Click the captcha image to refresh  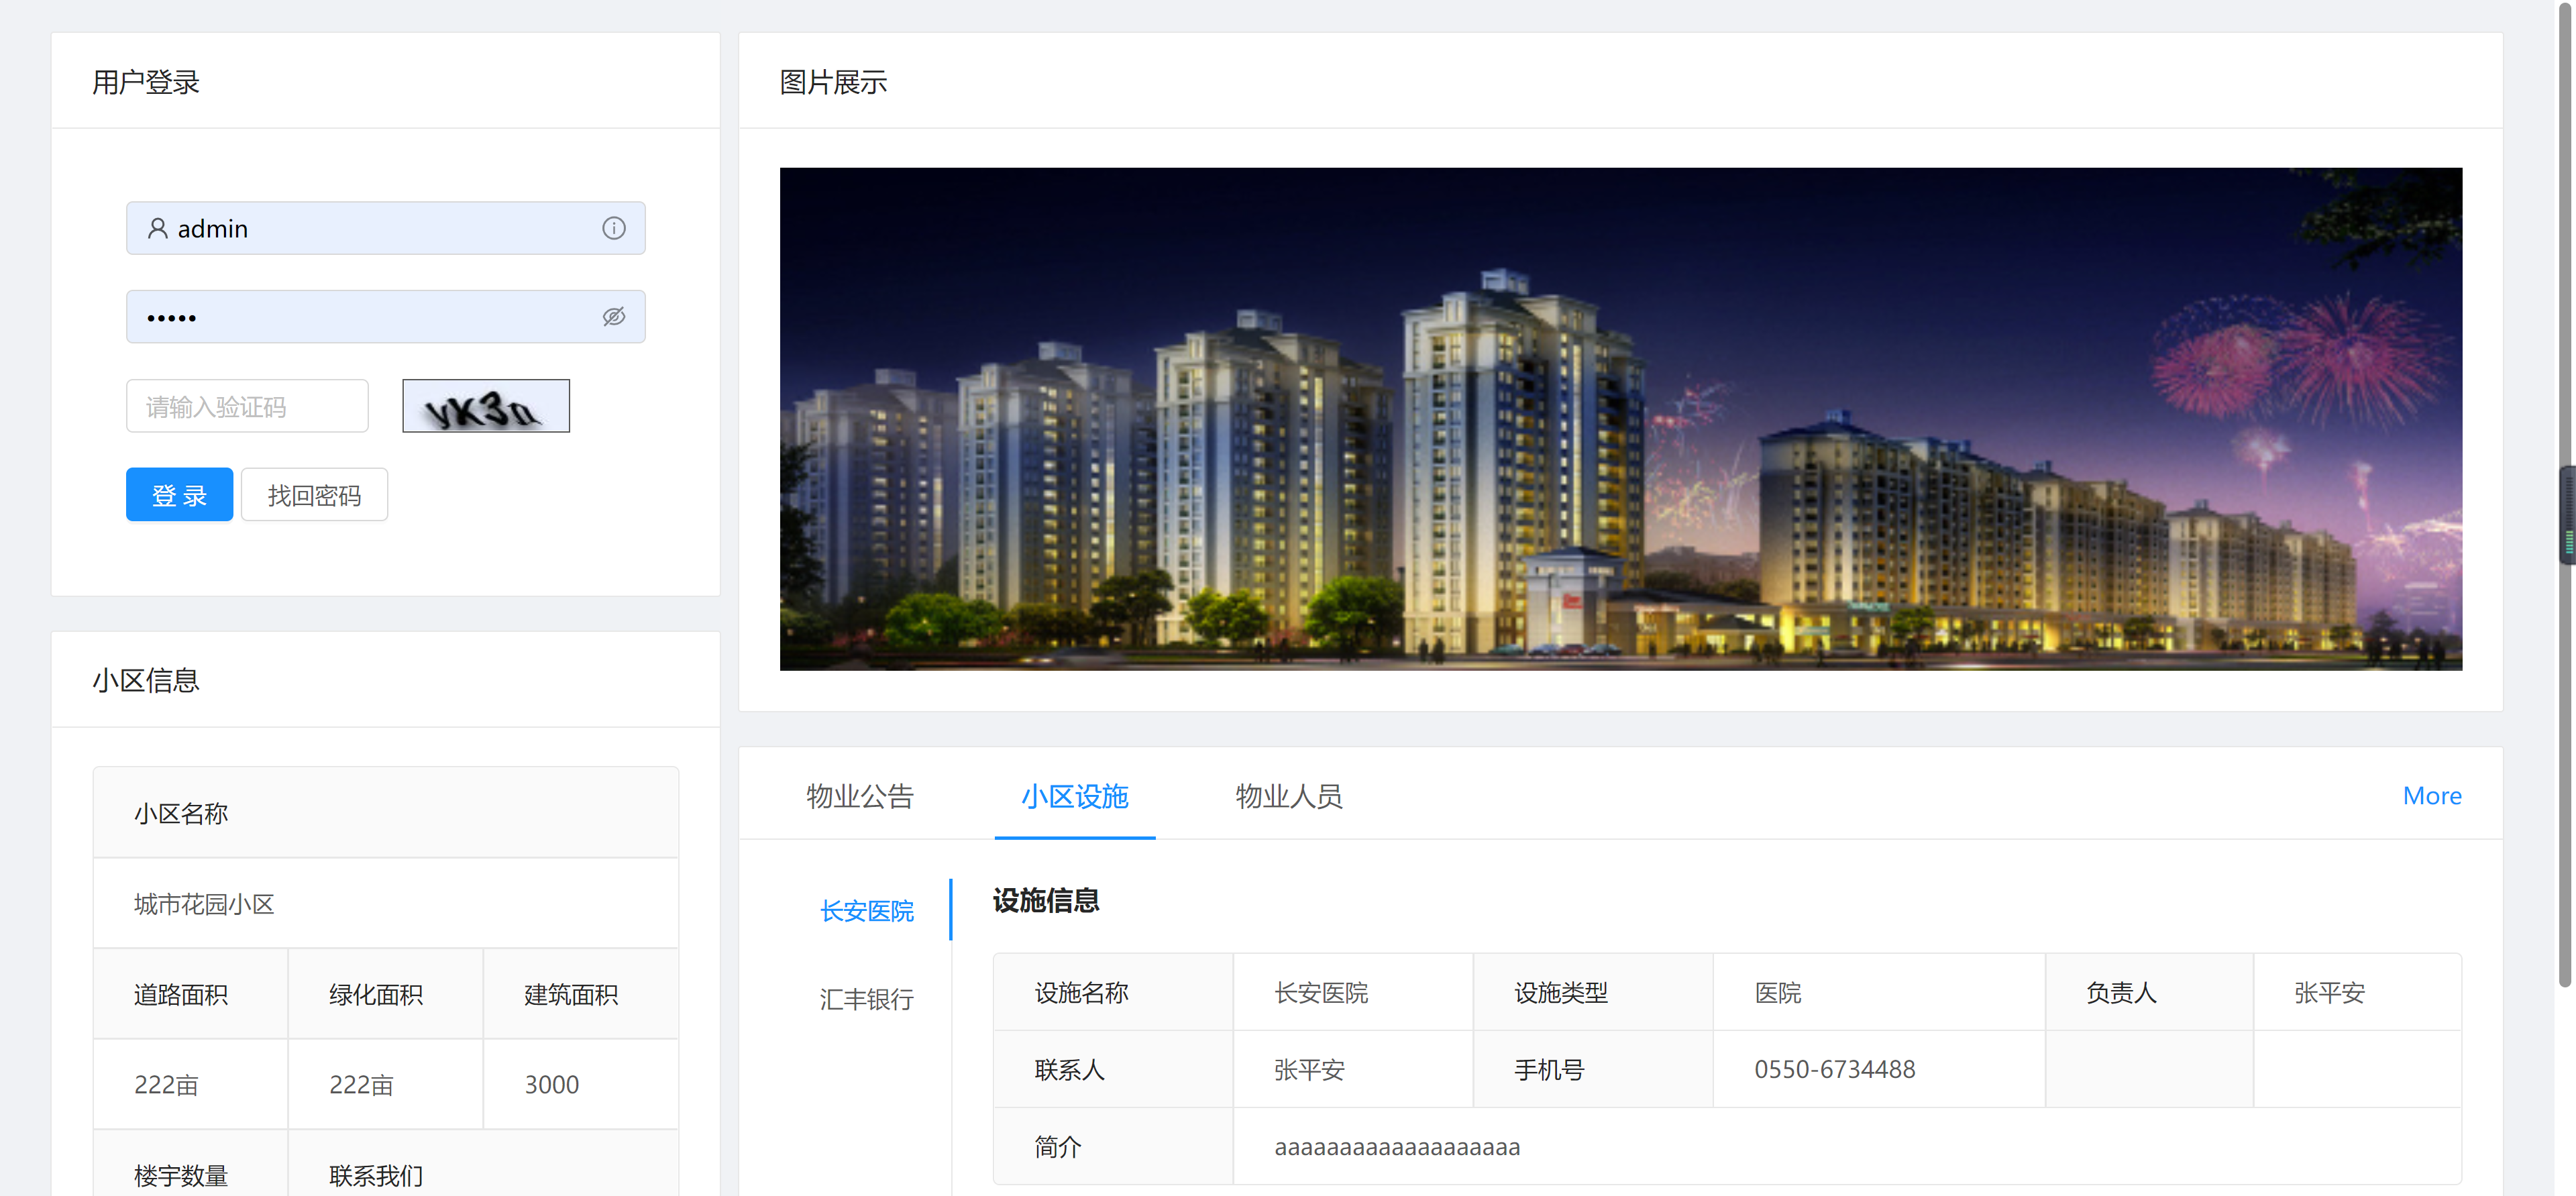tap(486, 406)
